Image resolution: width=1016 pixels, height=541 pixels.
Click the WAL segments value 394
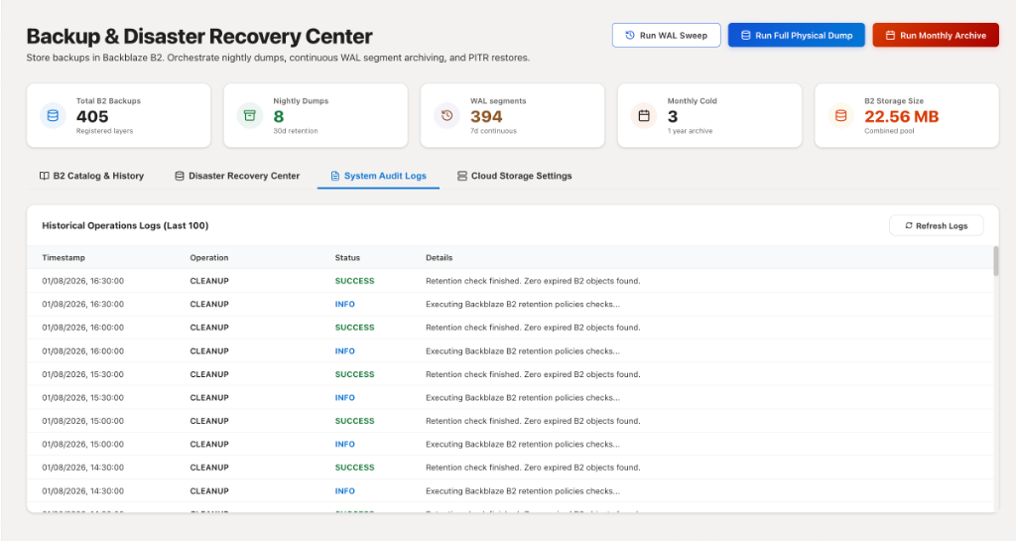click(x=486, y=116)
